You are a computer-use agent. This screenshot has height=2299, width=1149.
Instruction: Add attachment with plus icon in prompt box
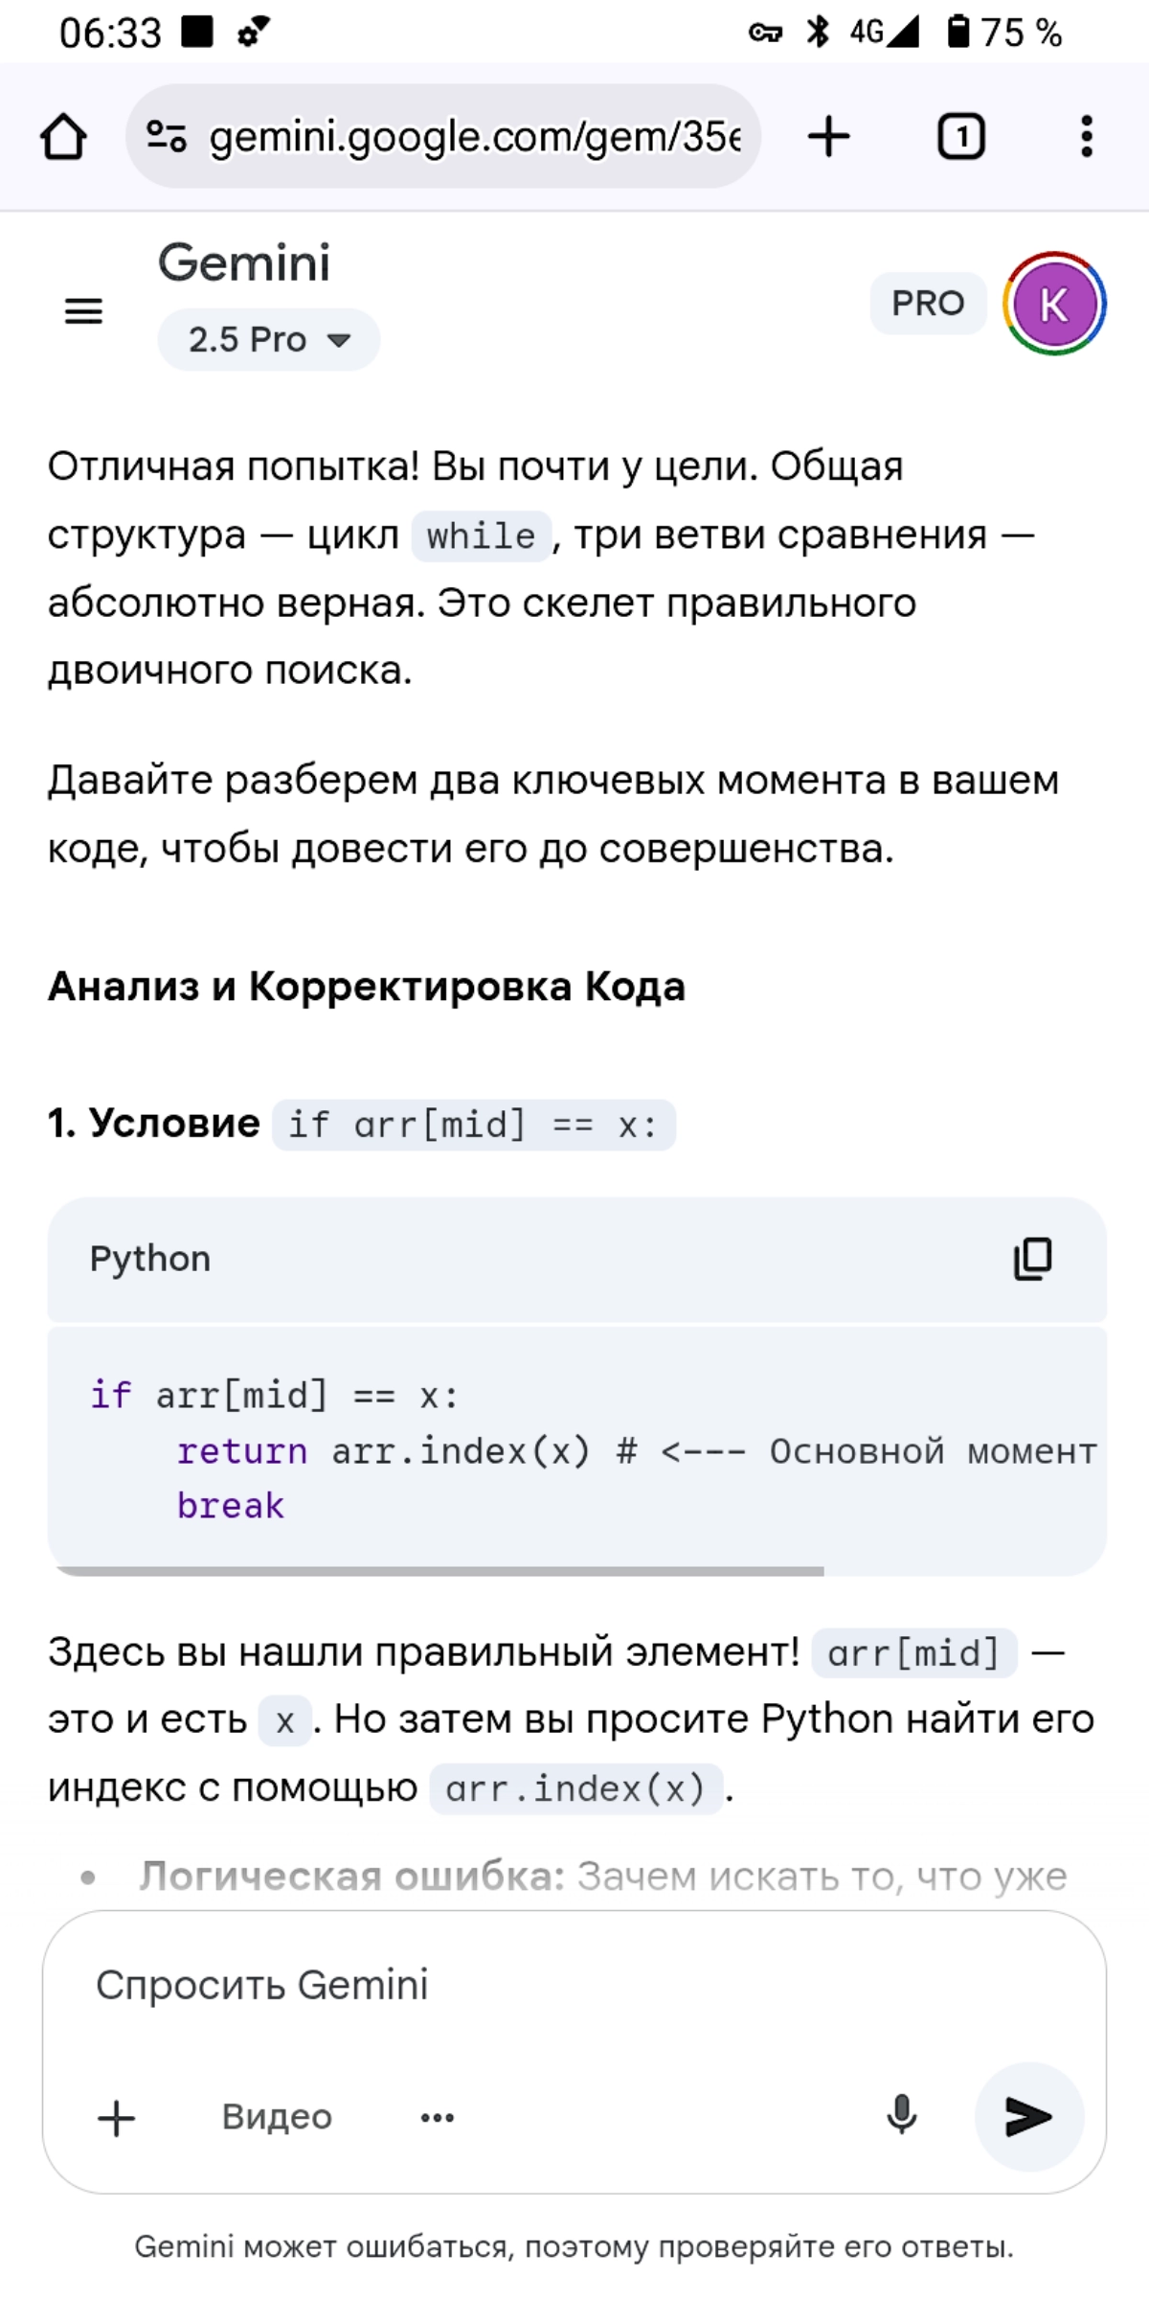117,2117
